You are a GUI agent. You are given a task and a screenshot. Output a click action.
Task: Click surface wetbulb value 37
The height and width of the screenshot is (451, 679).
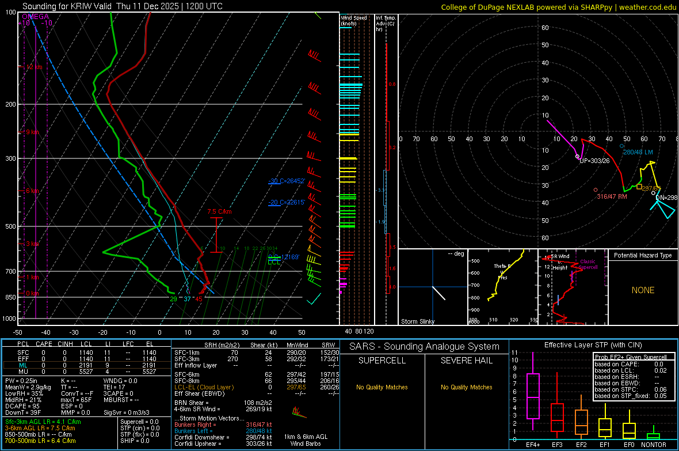[x=187, y=299]
